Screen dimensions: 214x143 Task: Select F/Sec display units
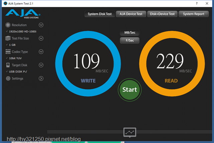pyautogui.click(x=130, y=40)
